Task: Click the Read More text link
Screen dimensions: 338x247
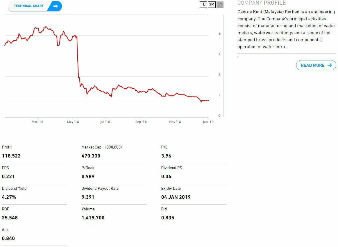Action: [x=312, y=65]
